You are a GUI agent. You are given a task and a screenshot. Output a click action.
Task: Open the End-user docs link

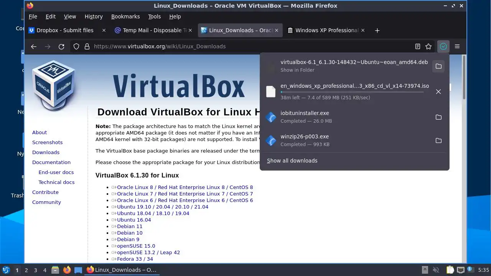coord(56,172)
